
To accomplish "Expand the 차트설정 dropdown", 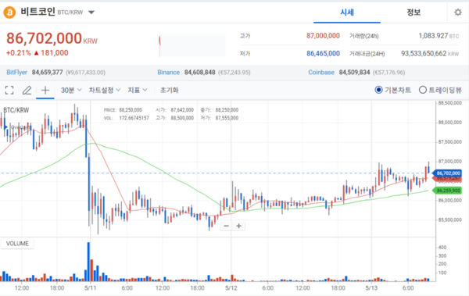I will tap(105, 90).
